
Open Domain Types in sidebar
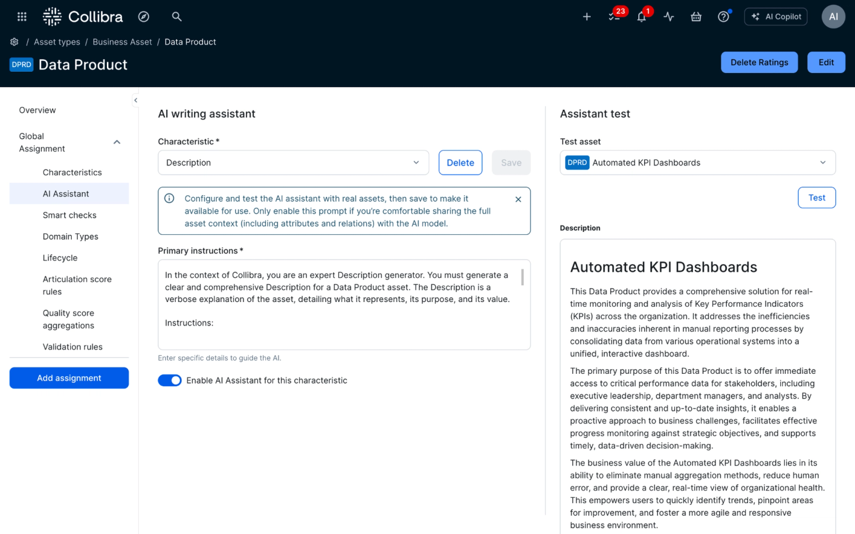click(71, 237)
